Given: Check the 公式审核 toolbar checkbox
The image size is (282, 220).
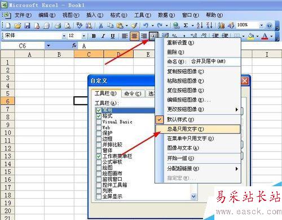Looking at the screenshot, I should [x=99, y=162].
